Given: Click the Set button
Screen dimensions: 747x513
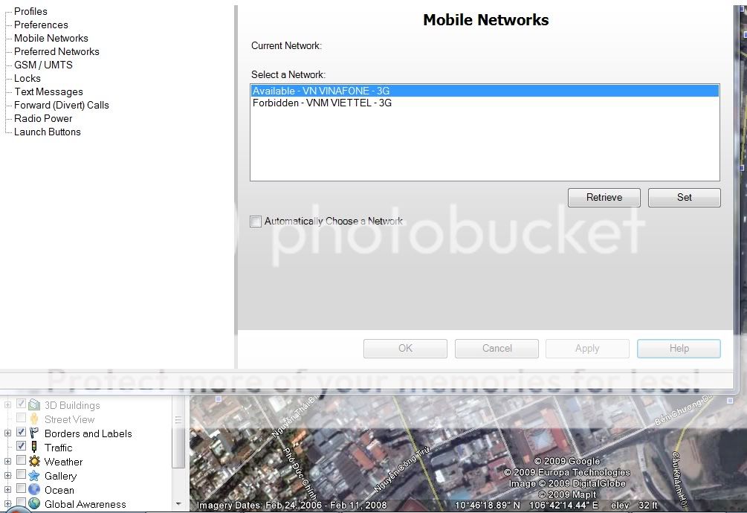Looking at the screenshot, I should (x=684, y=198).
